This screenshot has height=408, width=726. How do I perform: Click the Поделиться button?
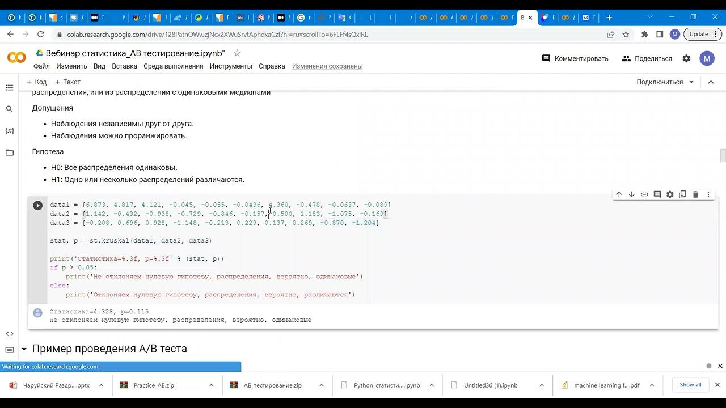tap(647, 58)
